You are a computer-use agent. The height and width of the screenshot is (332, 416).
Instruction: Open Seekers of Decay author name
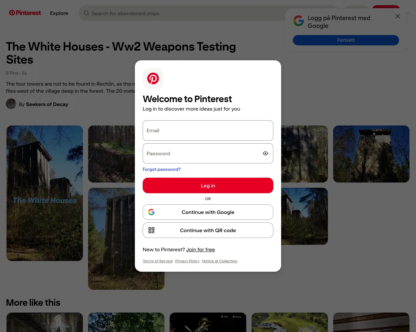click(x=47, y=104)
